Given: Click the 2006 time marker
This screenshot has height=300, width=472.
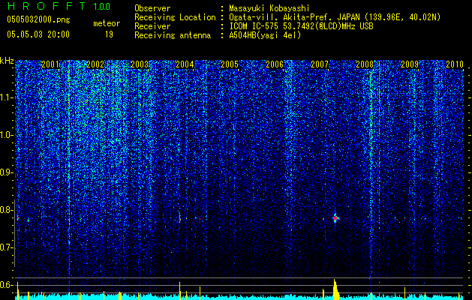Looking at the screenshot, I should click(x=275, y=64).
